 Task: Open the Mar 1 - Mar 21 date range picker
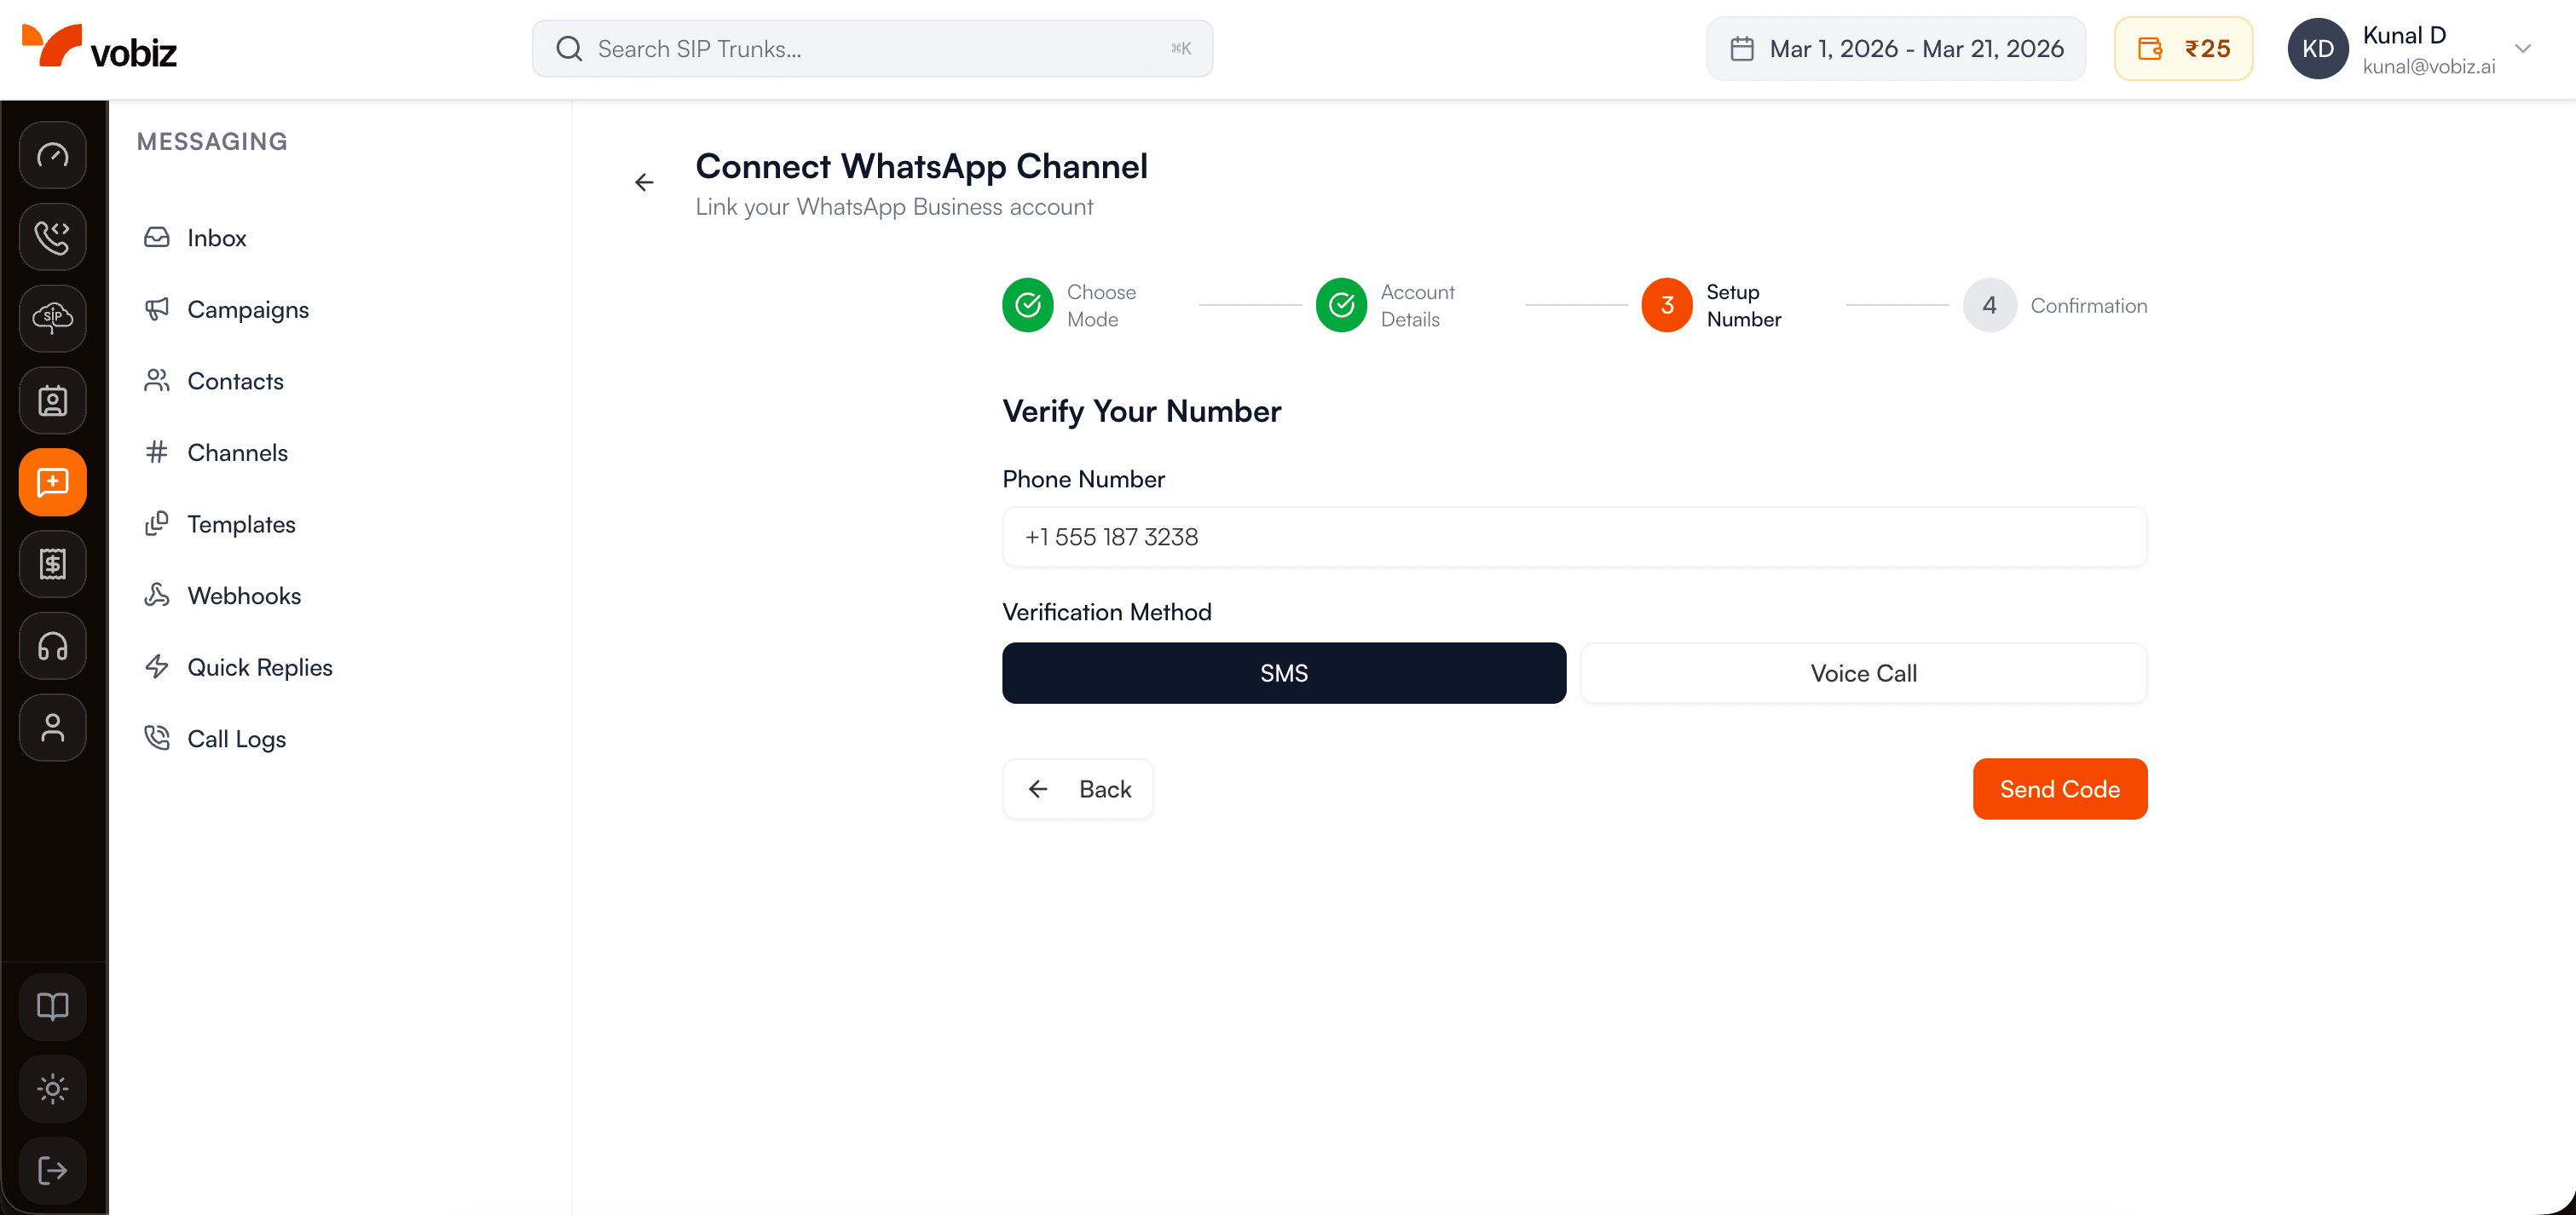1895,48
